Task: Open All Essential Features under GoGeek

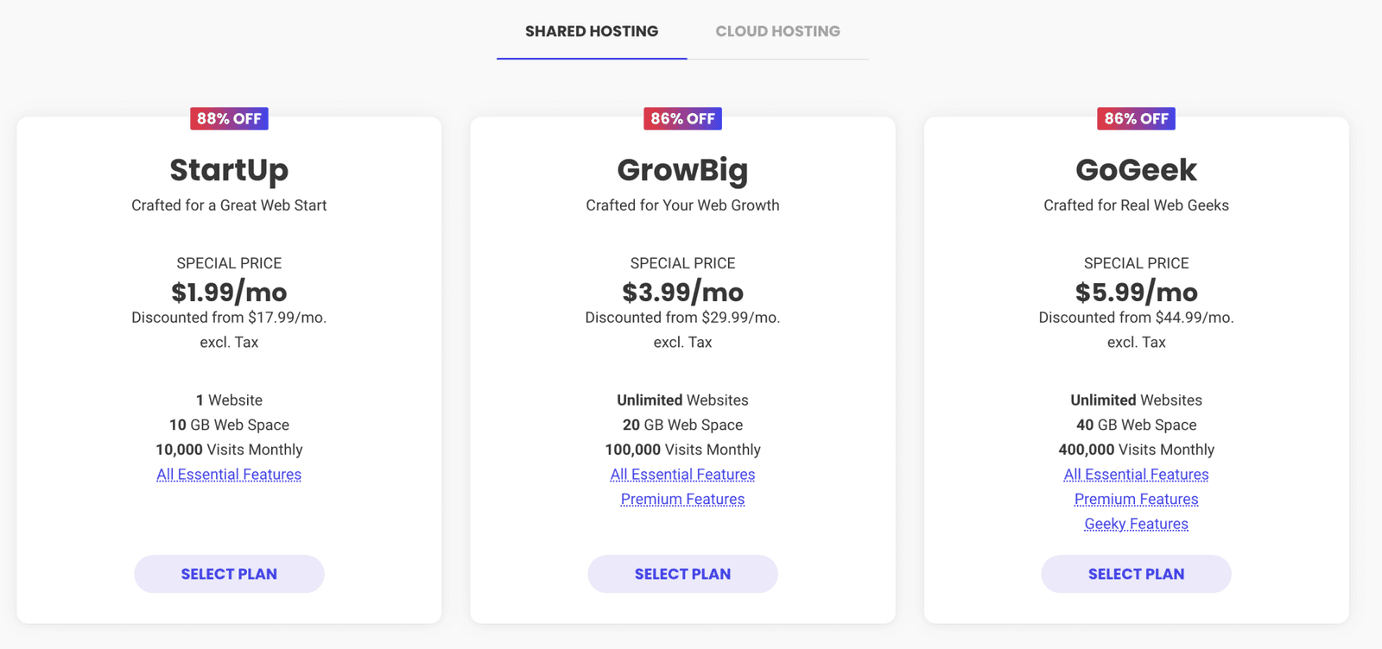Action: coord(1136,475)
